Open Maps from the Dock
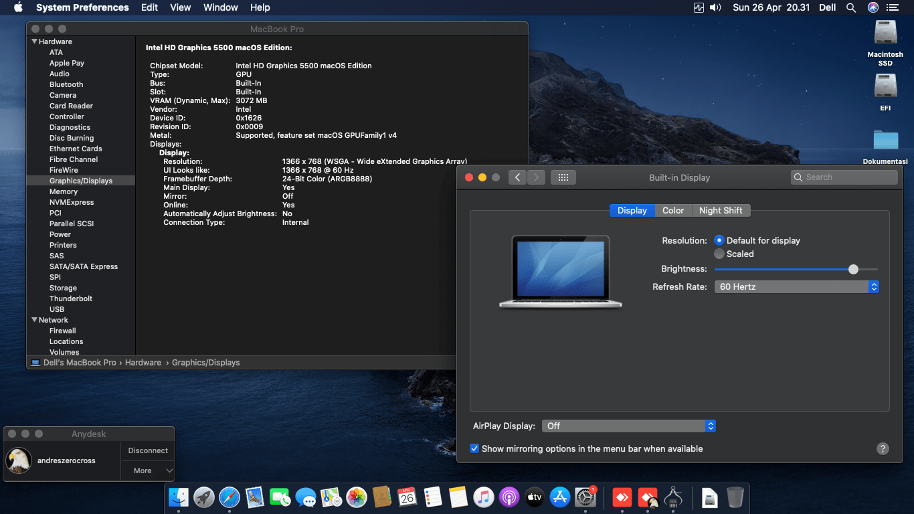The image size is (914, 514). tap(331, 497)
